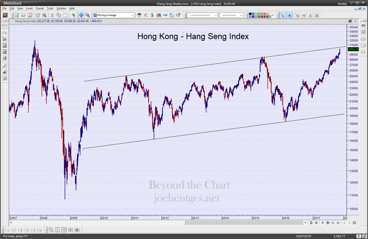This screenshot has width=368, height=239.
Task: Click the What's This help icon
Action: (x=178, y=15)
